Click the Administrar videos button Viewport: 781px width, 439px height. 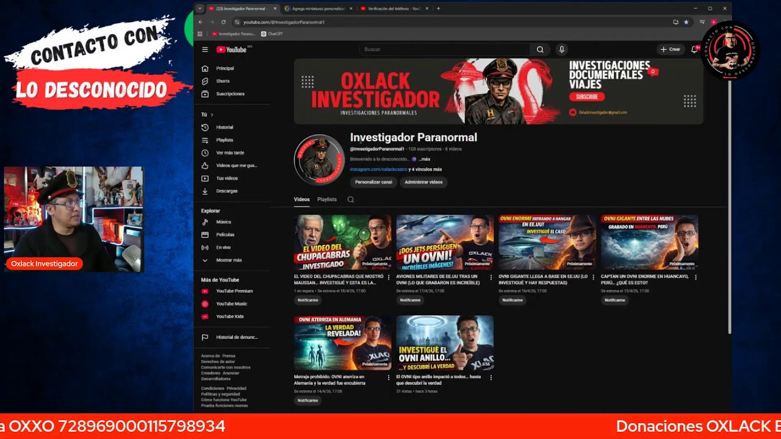coord(423,182)
